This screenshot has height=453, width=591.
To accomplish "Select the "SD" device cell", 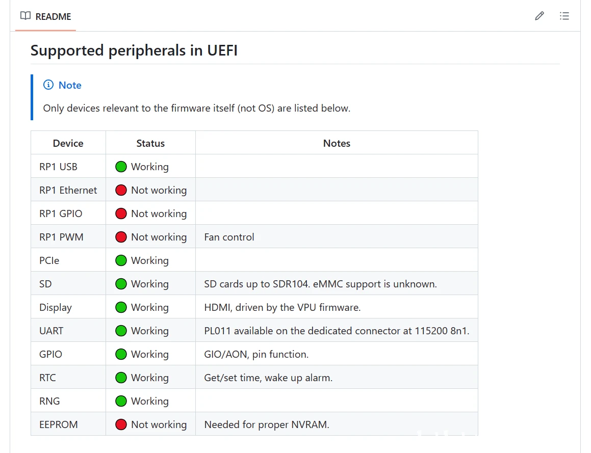I will [68, 283].
